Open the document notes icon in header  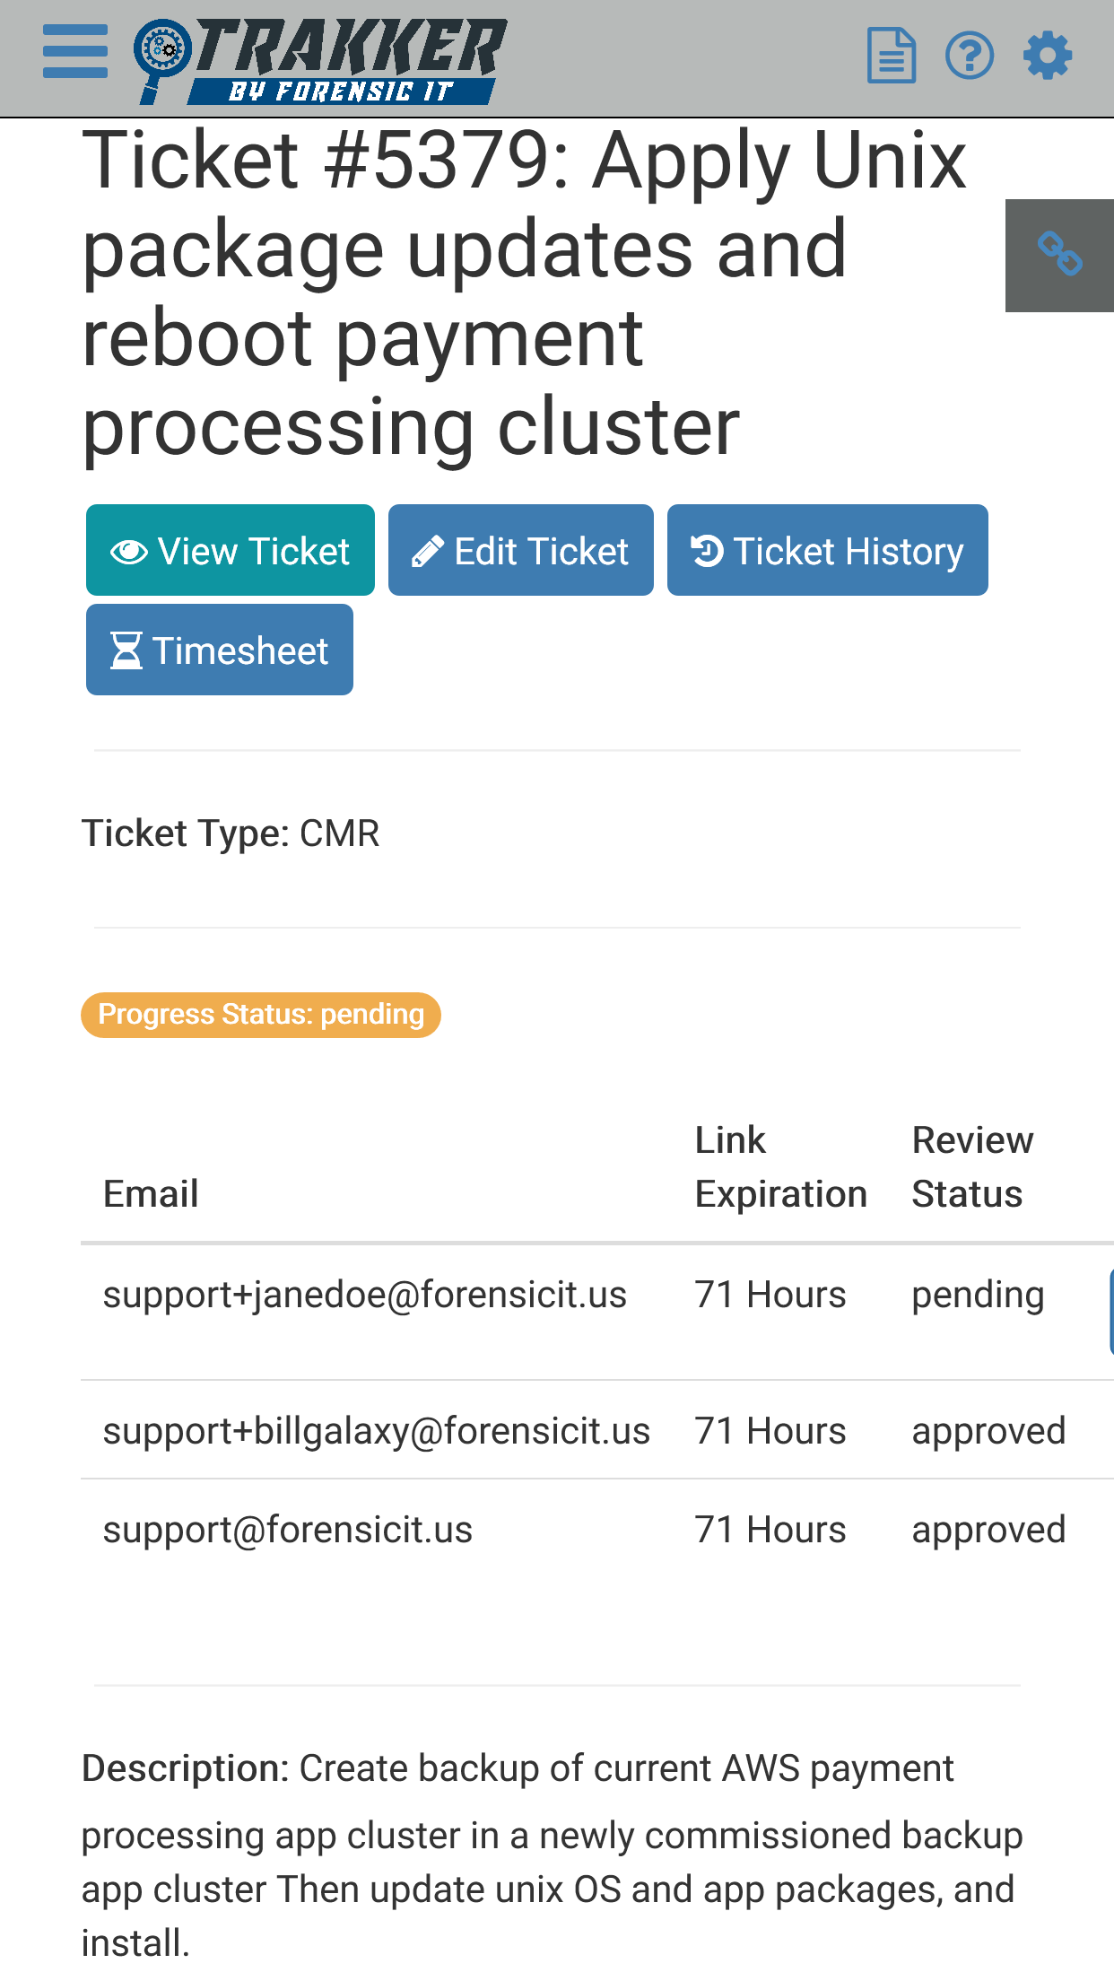tap(891, 56)
